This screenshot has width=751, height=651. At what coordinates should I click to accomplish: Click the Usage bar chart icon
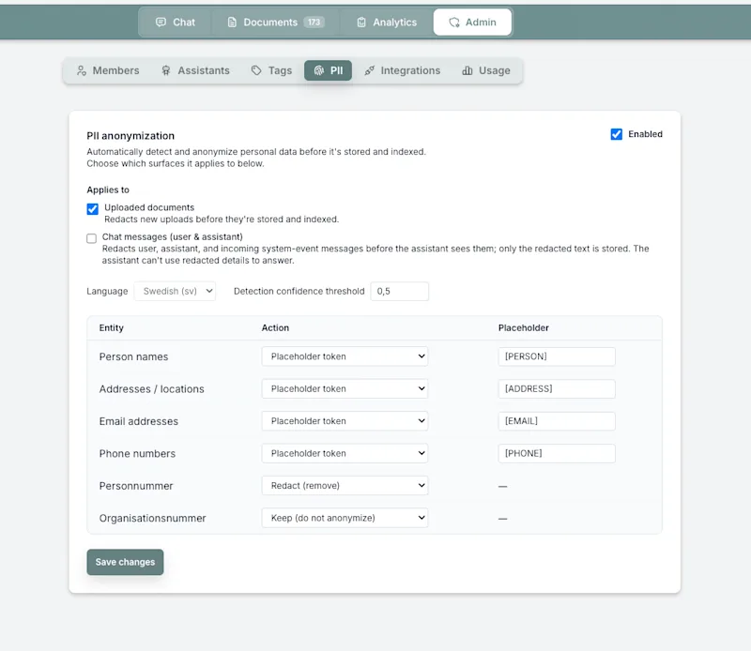[467, 70]
